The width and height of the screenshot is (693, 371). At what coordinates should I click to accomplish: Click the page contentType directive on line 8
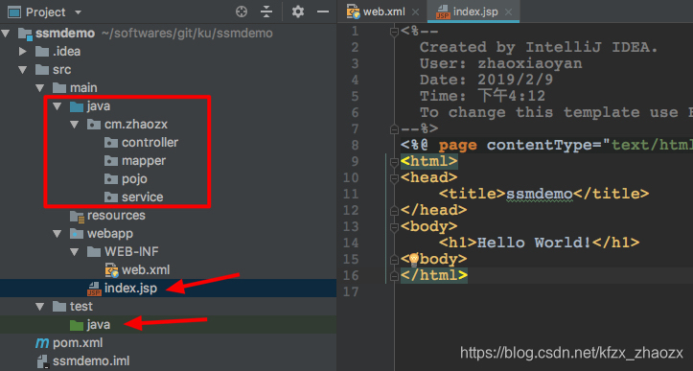[546, 145]
